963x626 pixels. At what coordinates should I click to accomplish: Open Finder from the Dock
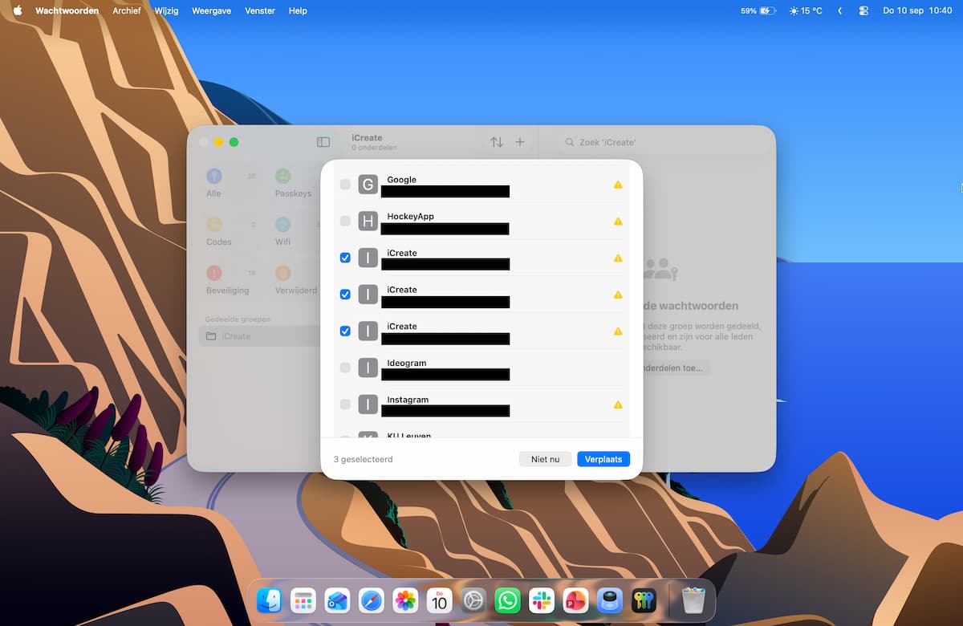click(x=269, y=600)
